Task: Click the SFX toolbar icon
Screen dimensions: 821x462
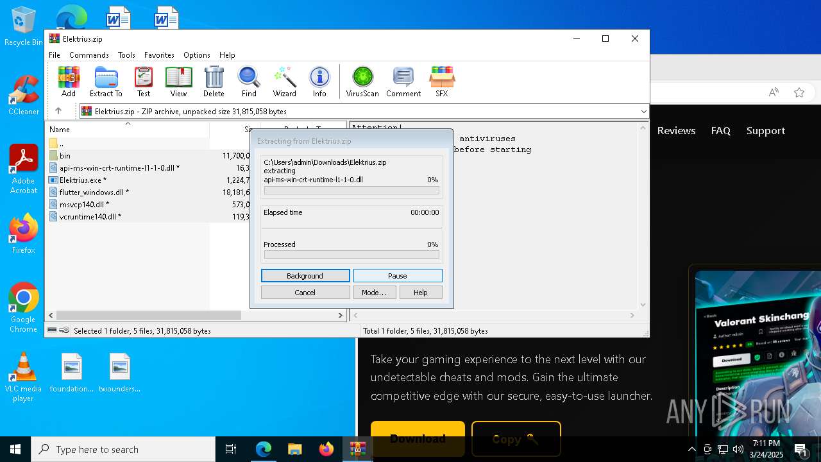Action: click(442, 81)
